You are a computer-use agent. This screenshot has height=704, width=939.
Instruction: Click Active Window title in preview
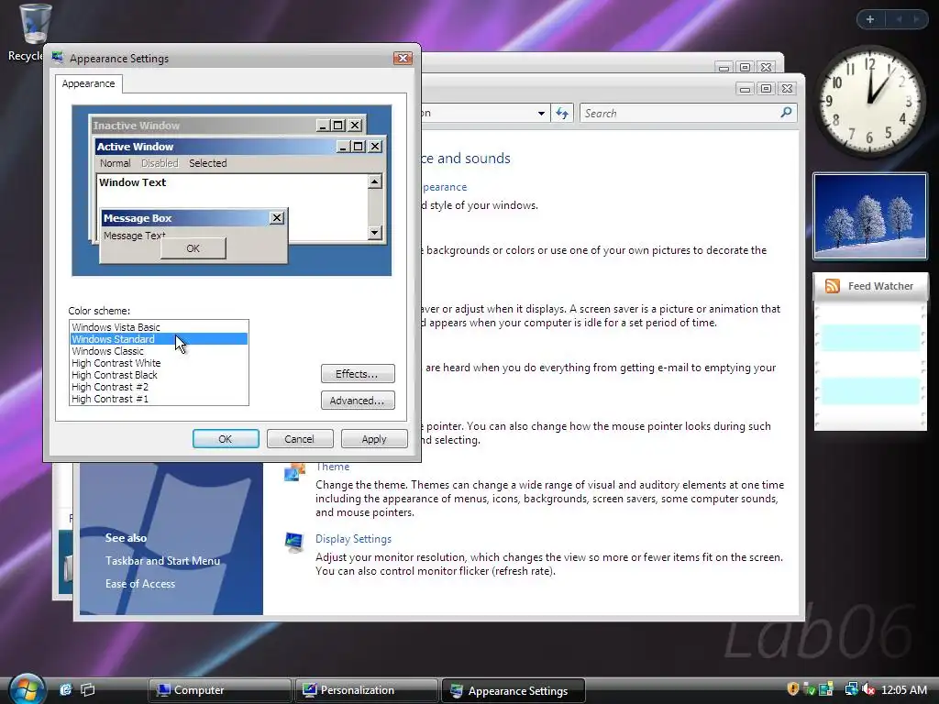[136, 147]
